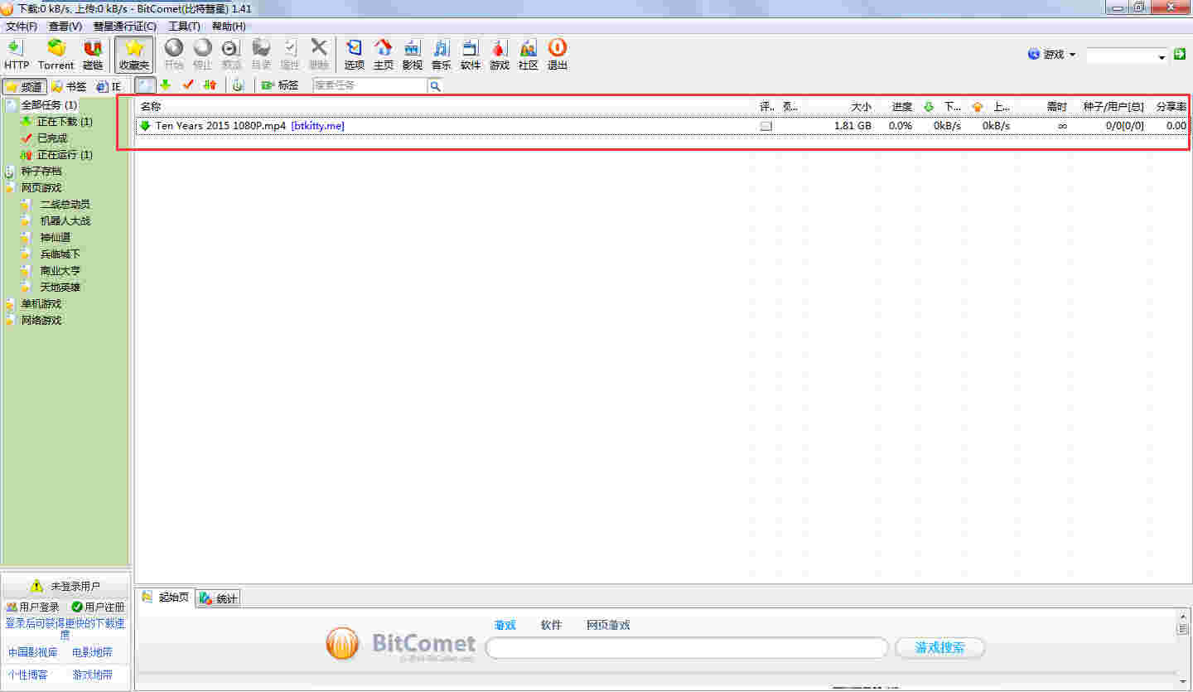Open 种子存档 in the sidebar tree

[x=41, y=172]
